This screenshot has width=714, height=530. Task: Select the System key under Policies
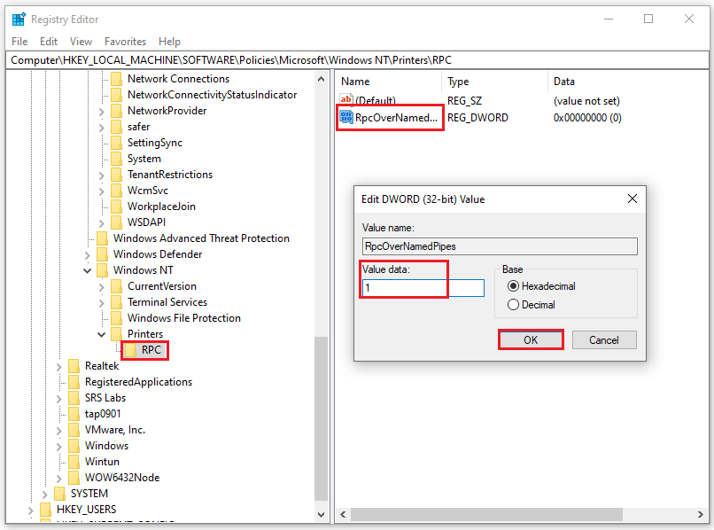pyautogui.click(x=144, y=159)
